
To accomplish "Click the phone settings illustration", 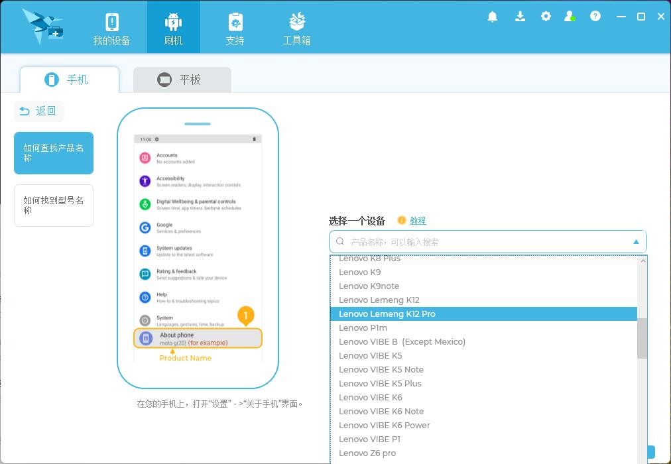I will [198, 248].
